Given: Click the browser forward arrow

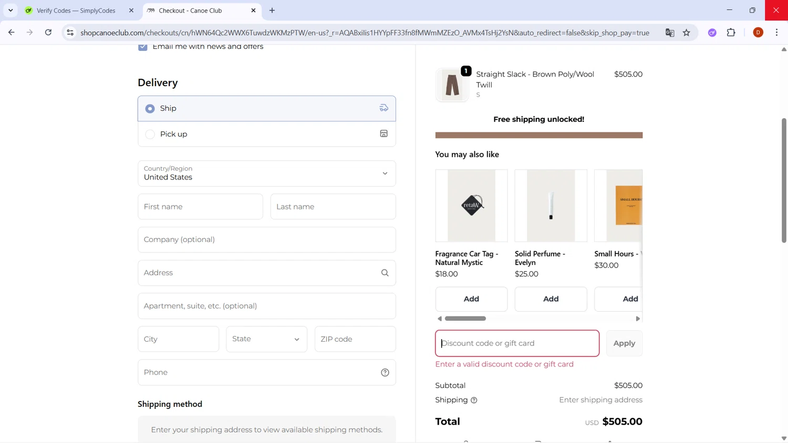Looking at the screenshot, I should pyautogui.click(x=30, y=33).
